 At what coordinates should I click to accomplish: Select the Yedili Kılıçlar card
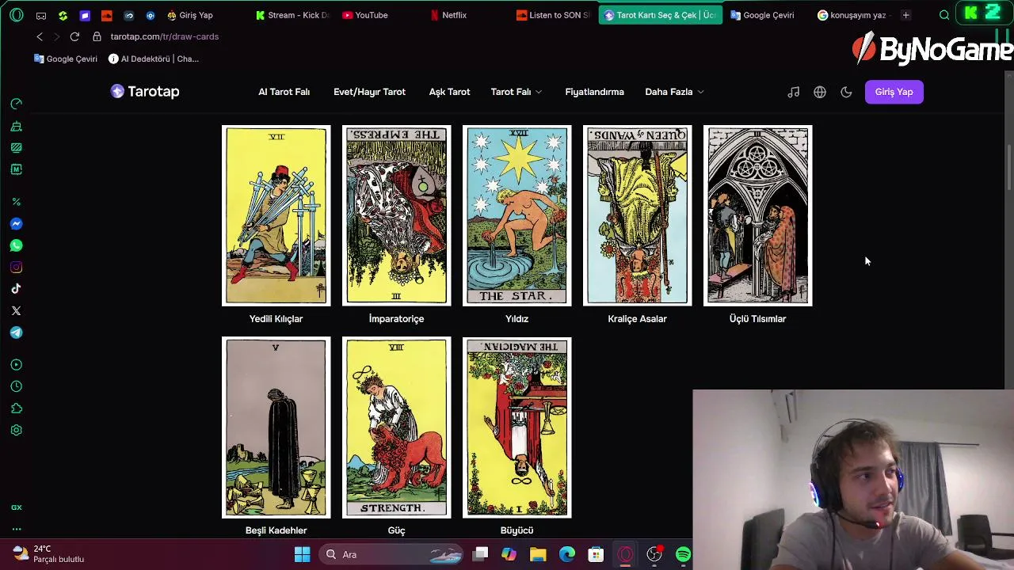(276, 215)
